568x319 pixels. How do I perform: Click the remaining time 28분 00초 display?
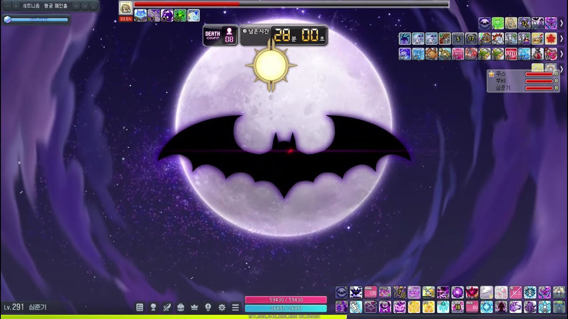click(284, 35)
